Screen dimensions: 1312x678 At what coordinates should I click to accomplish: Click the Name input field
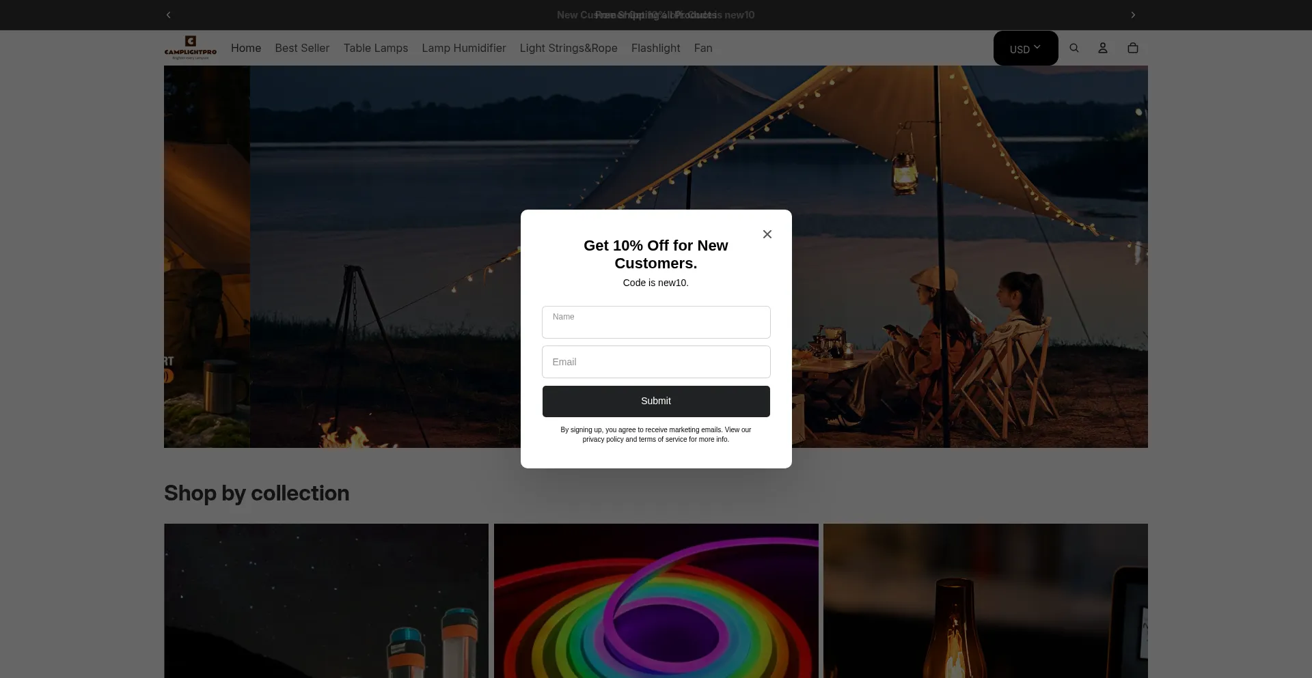[655, 322]
